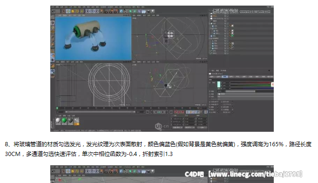Toggle the red Autokeying button
318x183 pixels.
coord(179,112)
